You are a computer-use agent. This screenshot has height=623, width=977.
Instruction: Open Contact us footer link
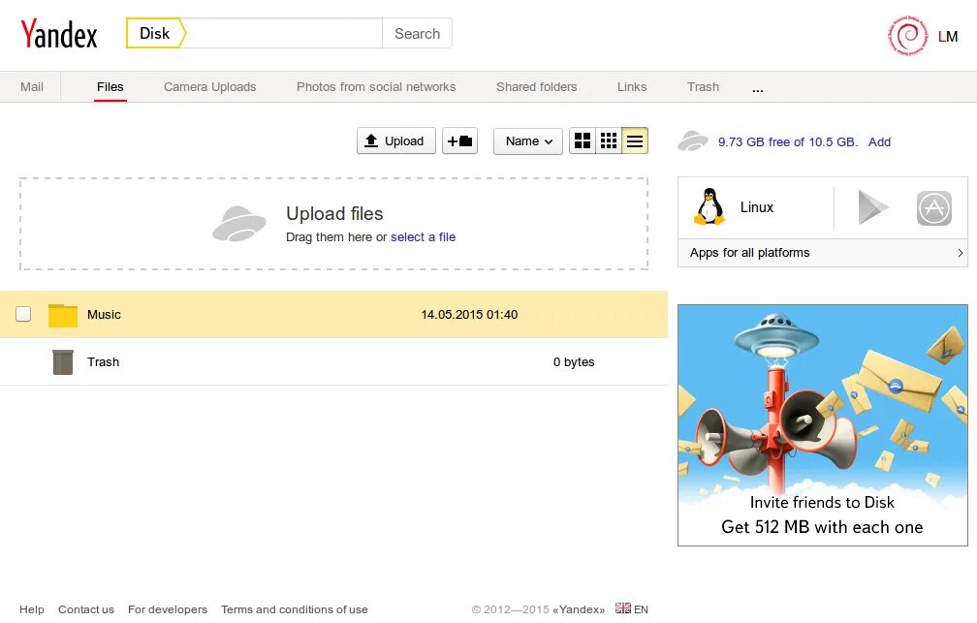(86, 609)
